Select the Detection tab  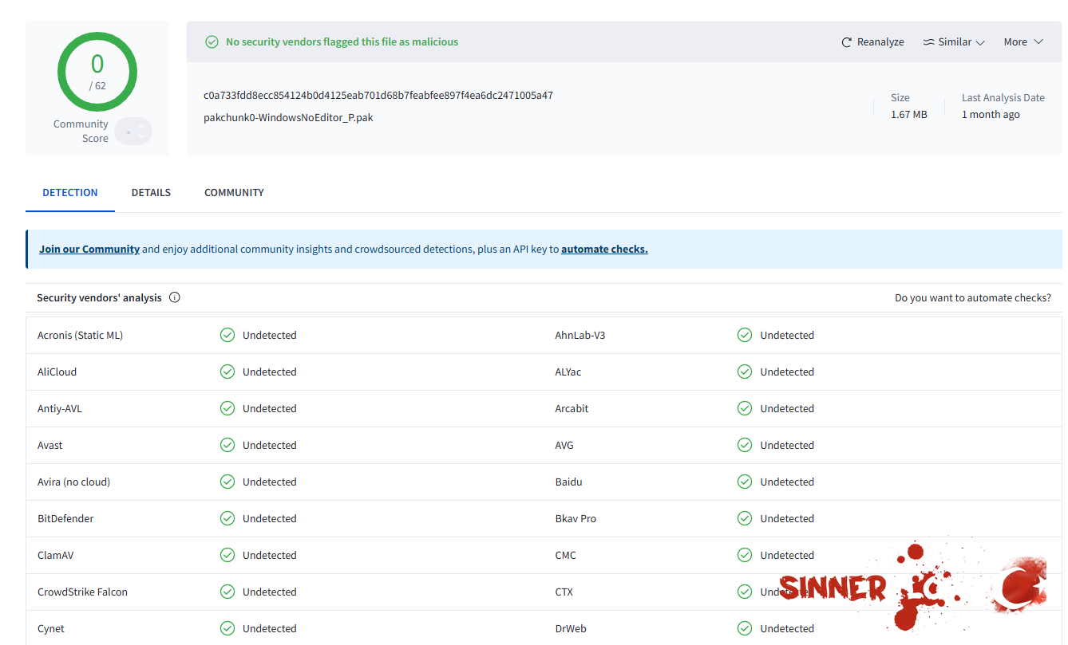70,192
